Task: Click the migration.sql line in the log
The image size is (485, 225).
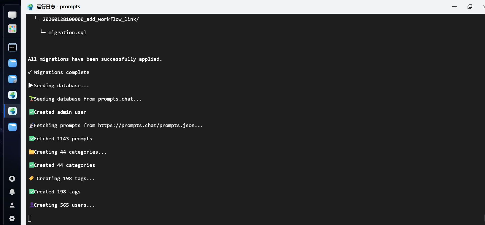Action: click(67, 33)
